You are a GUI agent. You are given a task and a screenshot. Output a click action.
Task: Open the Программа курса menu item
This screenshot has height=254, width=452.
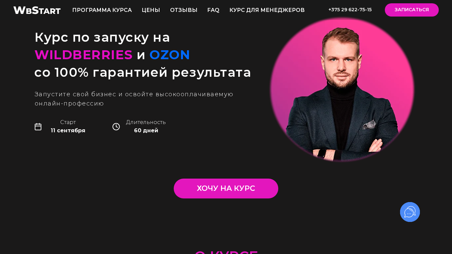(102, 10)
